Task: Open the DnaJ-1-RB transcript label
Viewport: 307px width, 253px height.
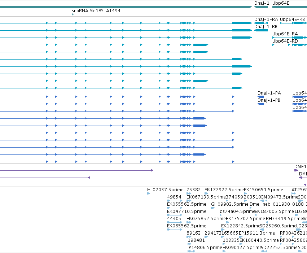Action: coord(266,27)
